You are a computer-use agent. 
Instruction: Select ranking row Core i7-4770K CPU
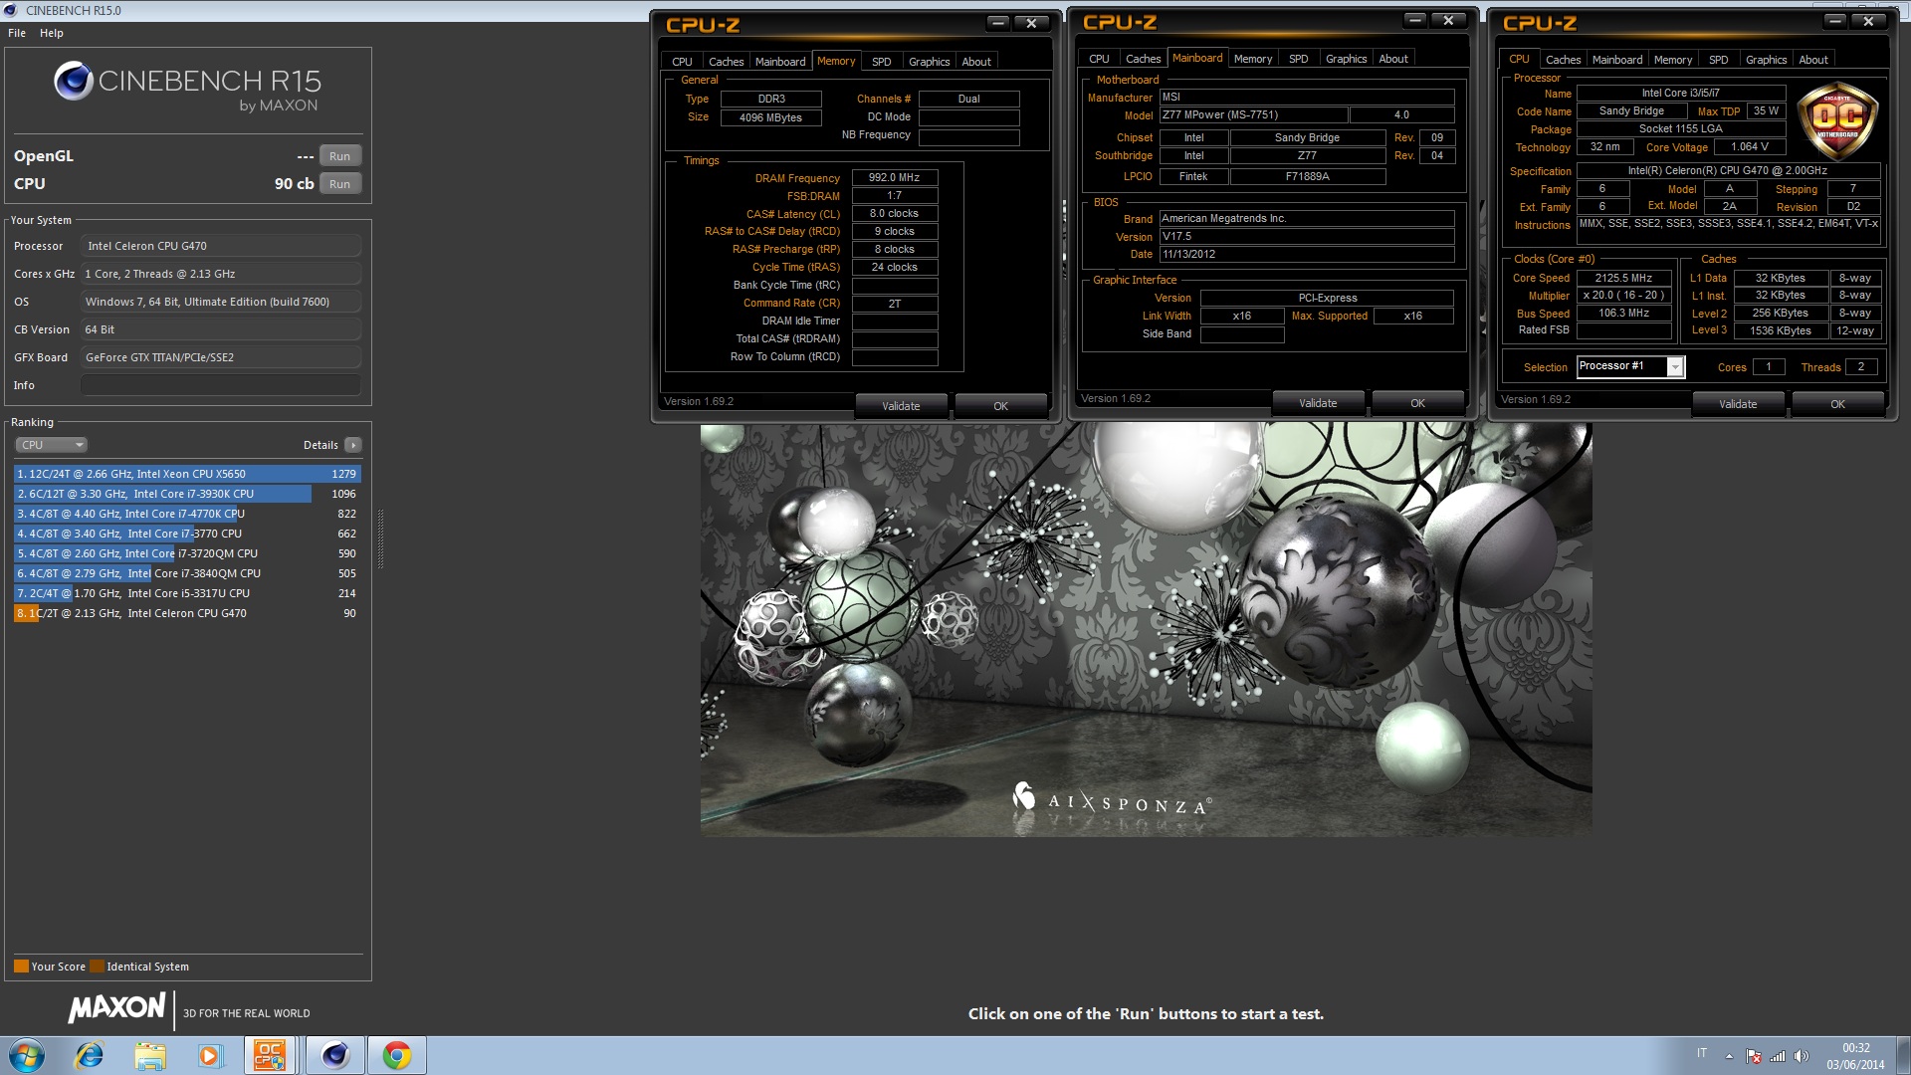(x=187, y=514)
